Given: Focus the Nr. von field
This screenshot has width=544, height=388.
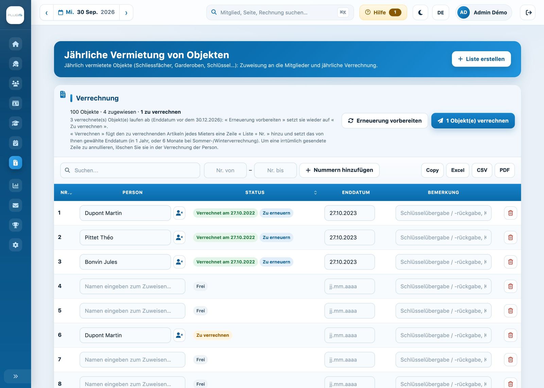Looking at the screenshot, I should (x=225, y=170).
